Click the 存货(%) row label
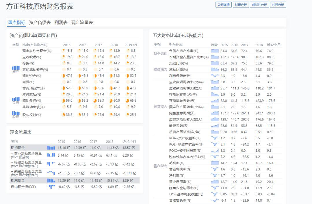This screenshot has width=312, height=204. (x=28, y=63)
